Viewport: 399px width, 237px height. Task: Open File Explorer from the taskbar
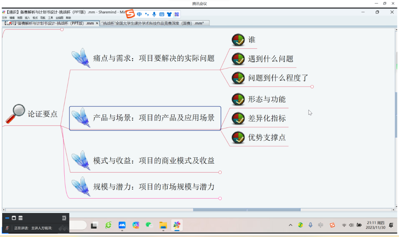[163, 225]
